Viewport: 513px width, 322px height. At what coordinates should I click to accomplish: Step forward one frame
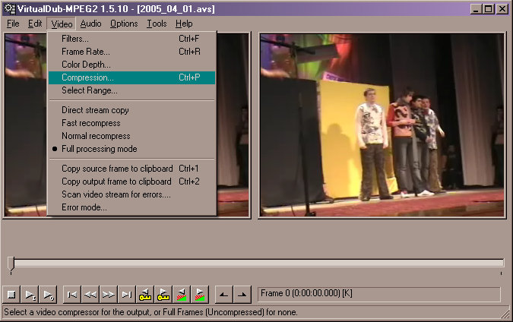click(109, 294)
